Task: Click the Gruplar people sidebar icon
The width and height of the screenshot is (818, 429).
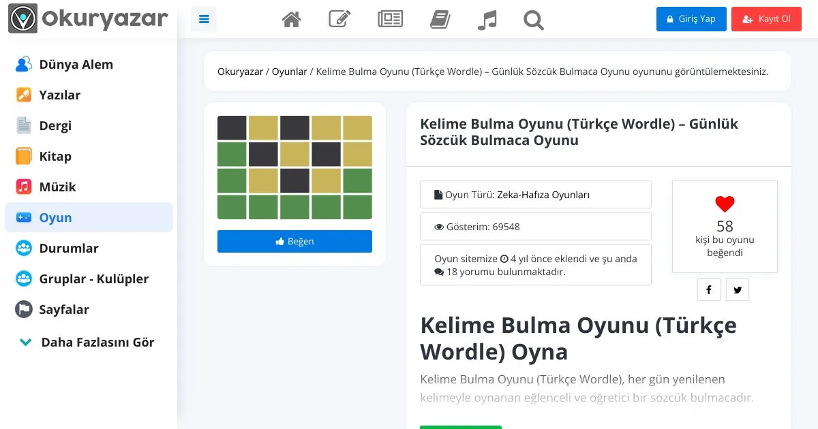Action: coord(24,279)
